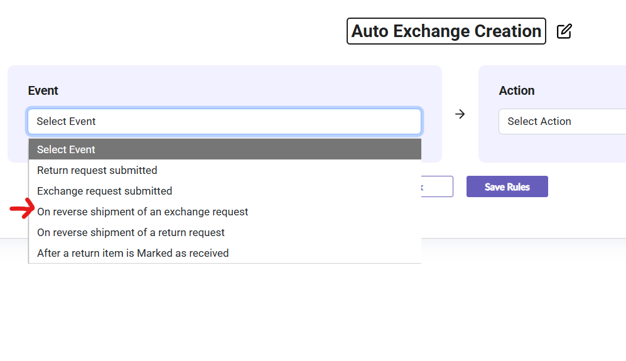Click the pencil edit icon beside the title
The width and height of the screenshot is (626, 361).
point(564,31)
